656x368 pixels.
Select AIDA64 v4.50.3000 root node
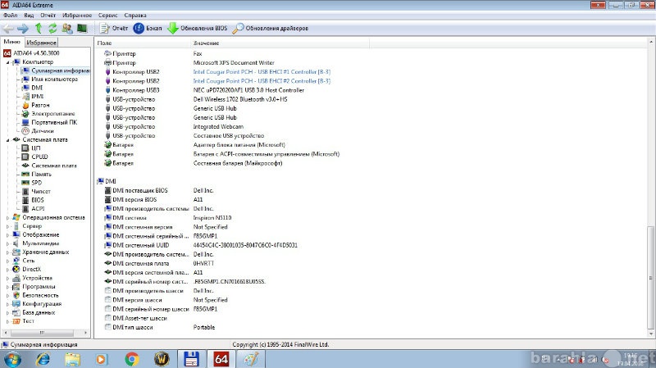[32, 53]
